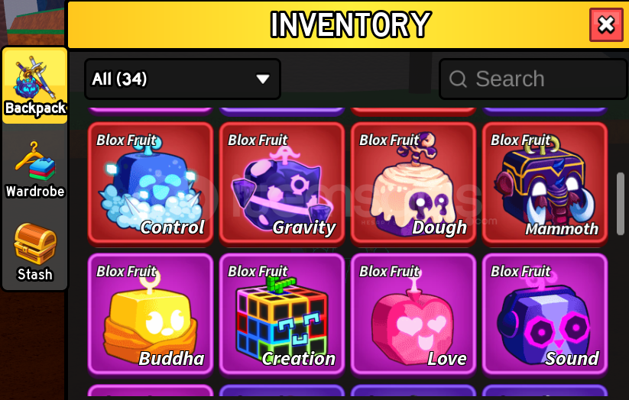Click the Creation Blox Fruit cube
Image resolution: width=629 pixels, height=400 pixels.
point(282,315)
